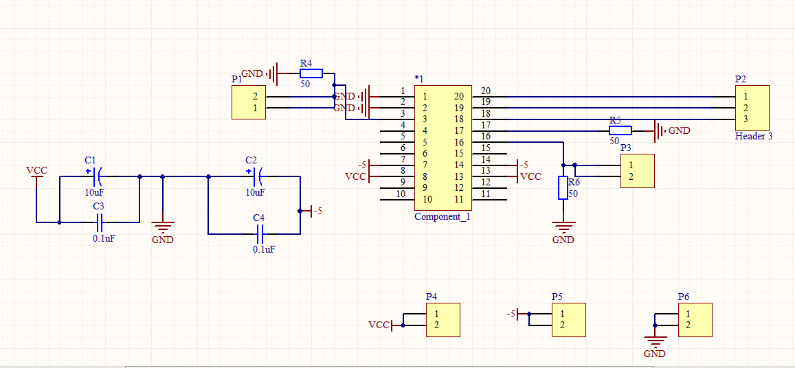
Task: Select the GND symbol right of R5
Action: tap(667, 130)
